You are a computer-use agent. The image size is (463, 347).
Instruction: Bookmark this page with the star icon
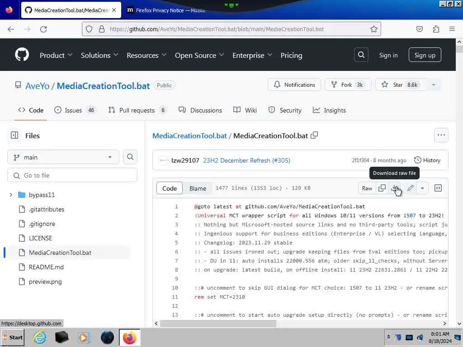[x=374, y=29]
